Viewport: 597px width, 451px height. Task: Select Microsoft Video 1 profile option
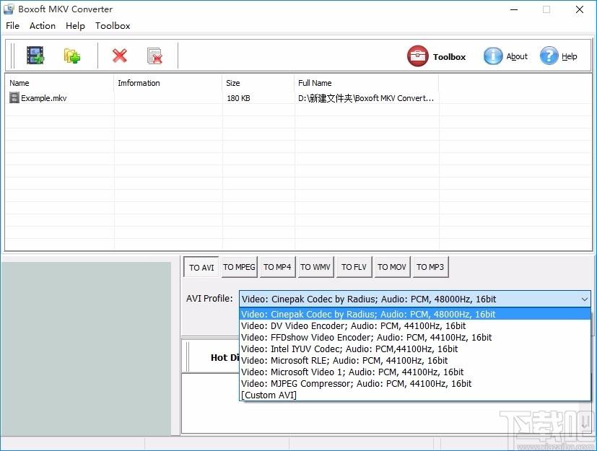pos(415,372)
